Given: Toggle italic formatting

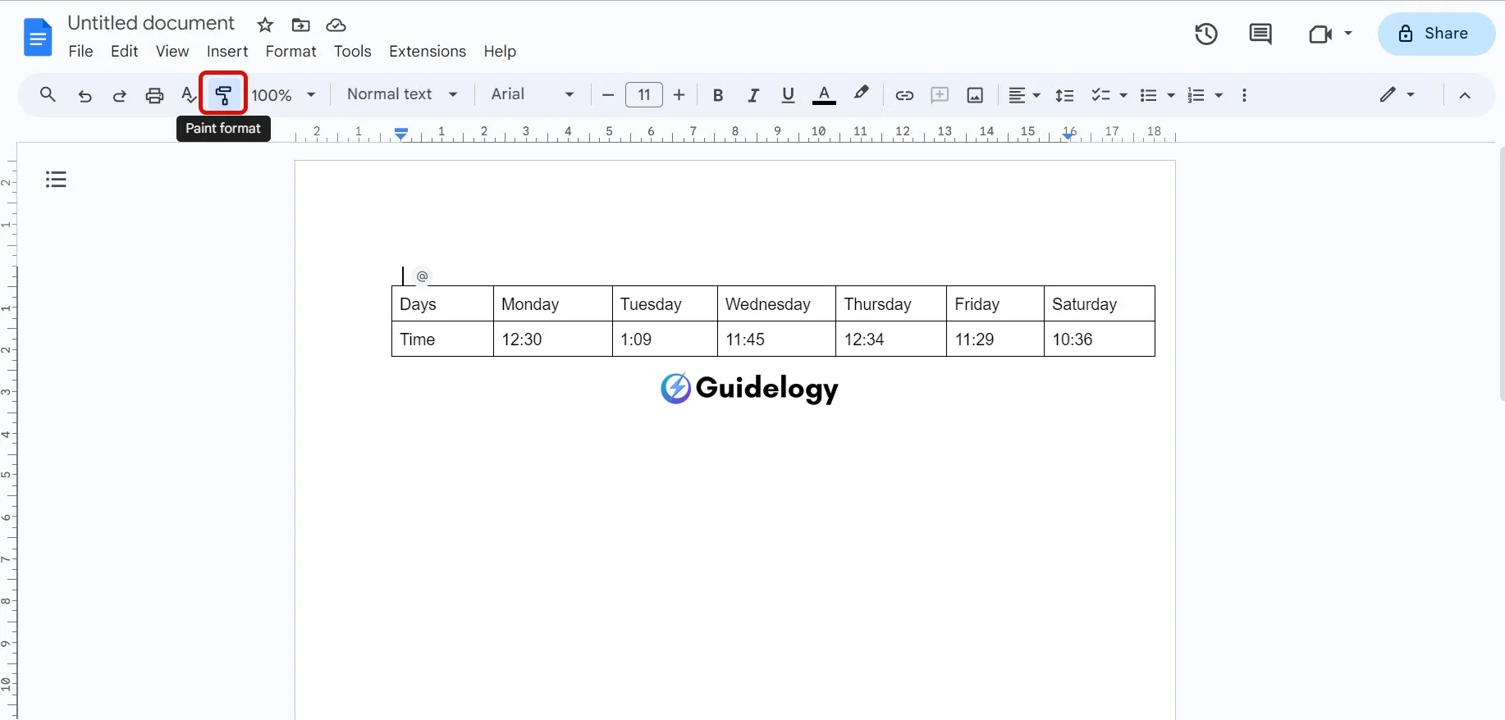Looking at the screenshot, I should point(753,95).
